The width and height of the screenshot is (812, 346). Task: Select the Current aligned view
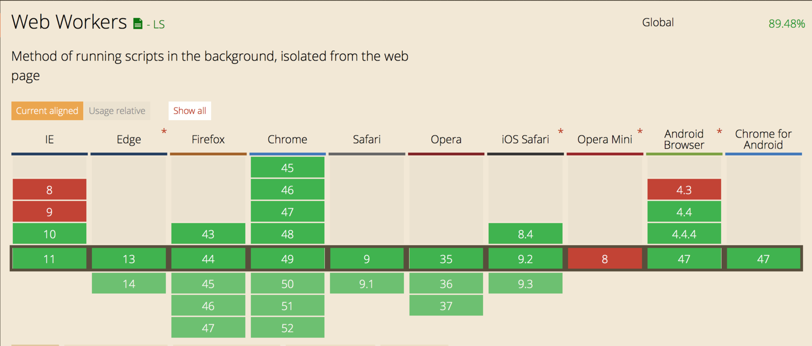[x=47, y=111]
